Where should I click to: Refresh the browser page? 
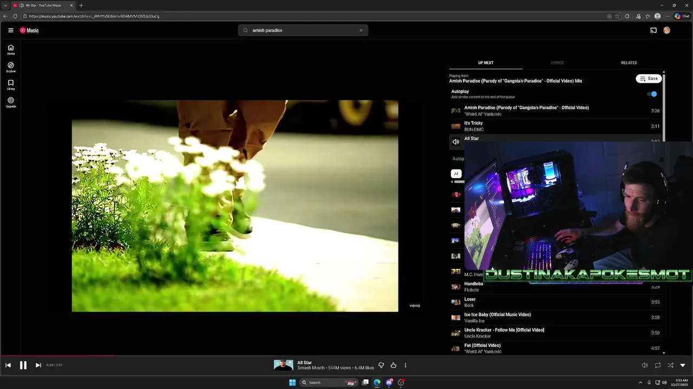(15, 16)
